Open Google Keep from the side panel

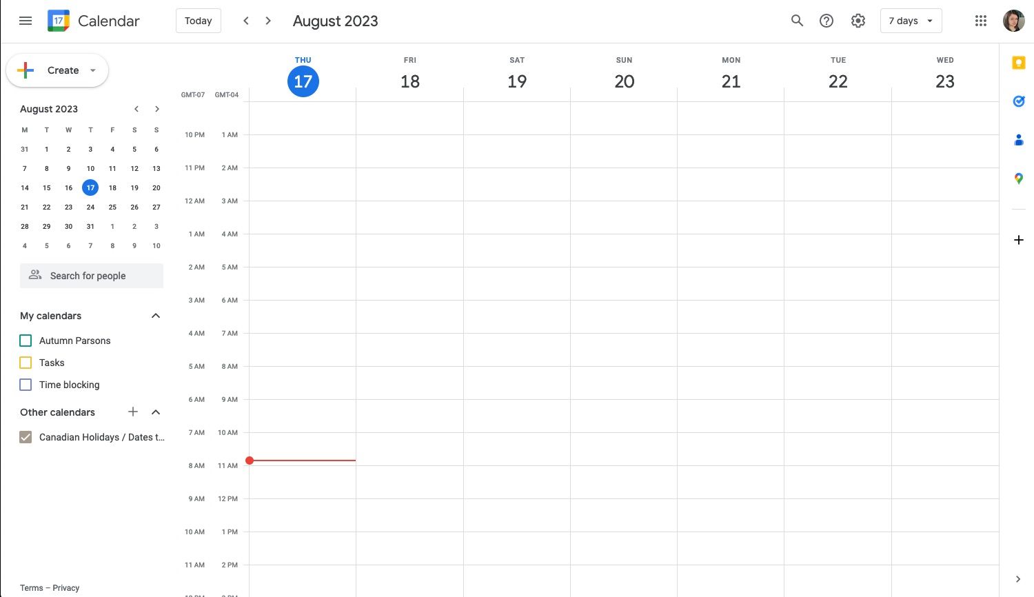[x=1019, y=62]
